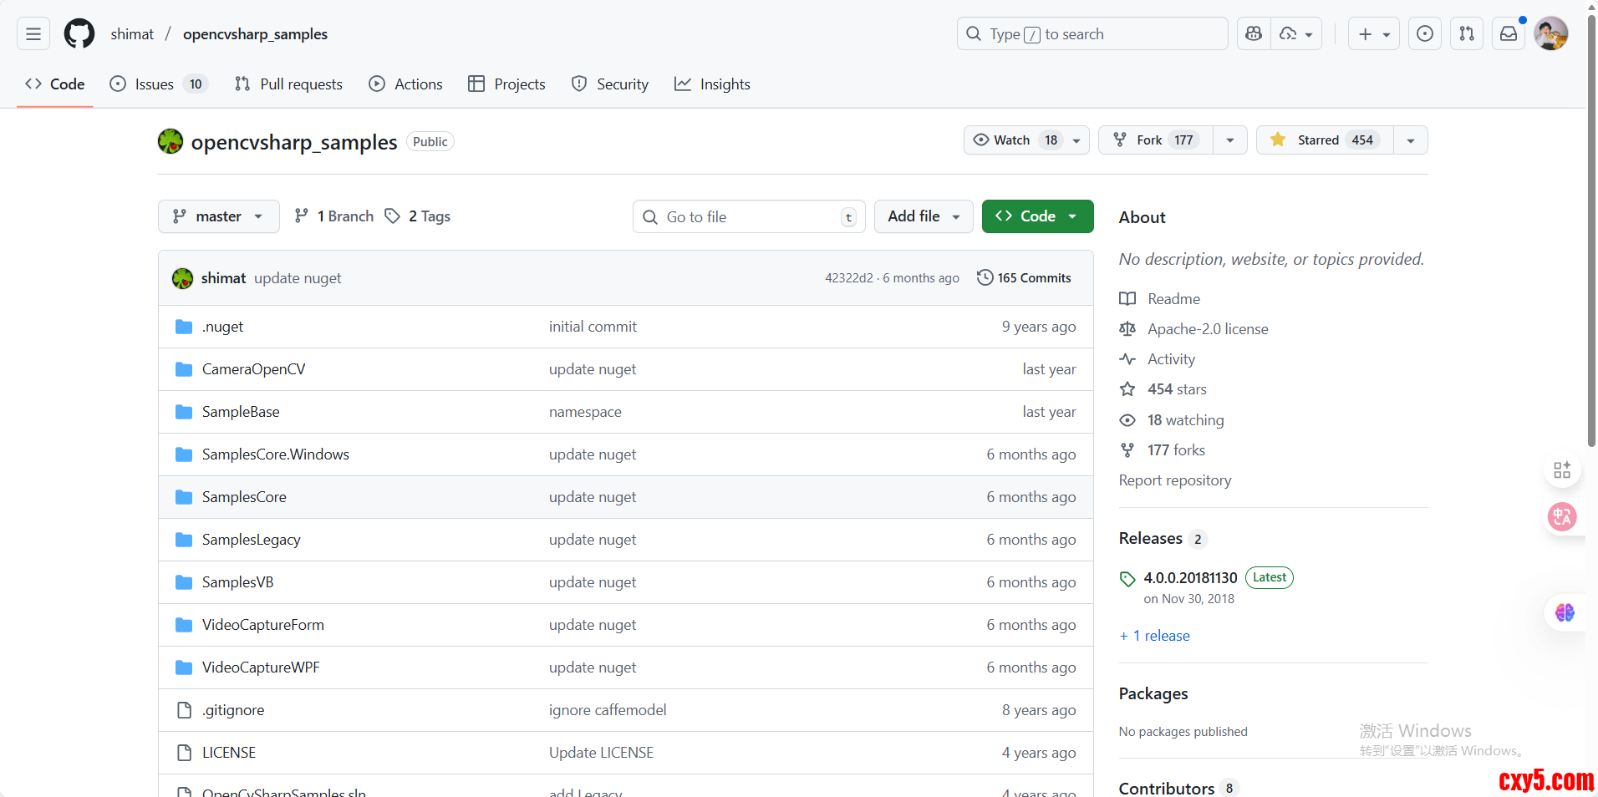Toggle Watch for this repository
The width and height of the screenshot is (1598, 797).
(1012, 140)
